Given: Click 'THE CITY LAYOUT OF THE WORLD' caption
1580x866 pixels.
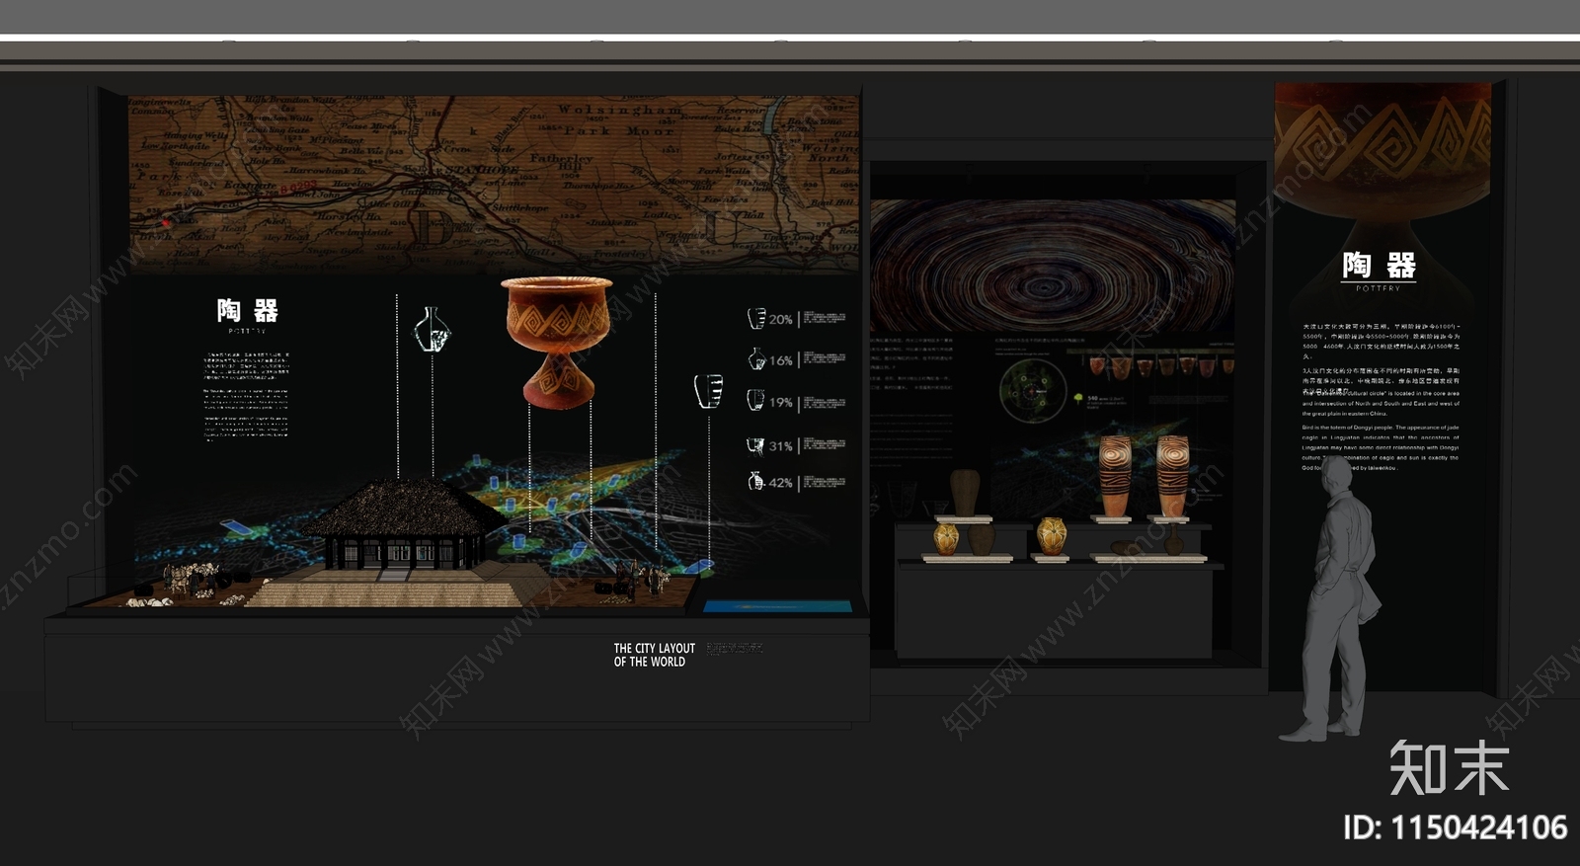Looking at the screenshot, I should (x=655, y=656).
